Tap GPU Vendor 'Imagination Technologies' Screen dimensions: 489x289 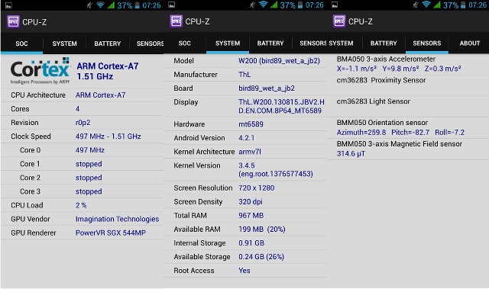(117, 219)
